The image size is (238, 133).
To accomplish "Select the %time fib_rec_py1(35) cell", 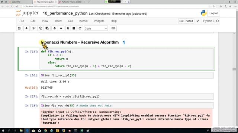I will [x=126, y=75].
